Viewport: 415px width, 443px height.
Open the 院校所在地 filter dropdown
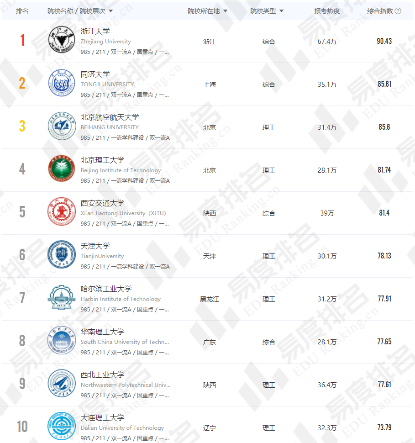(225, 11)
